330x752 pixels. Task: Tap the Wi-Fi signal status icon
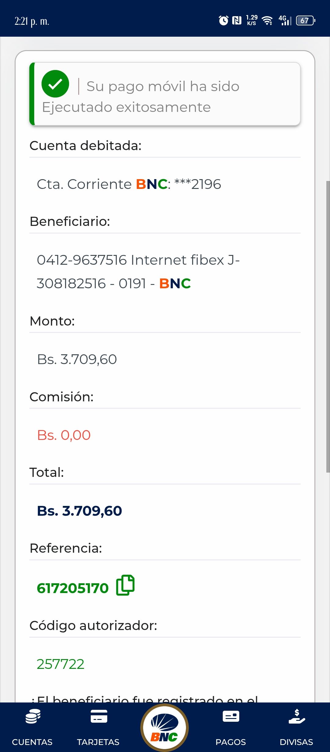[267, 20]
